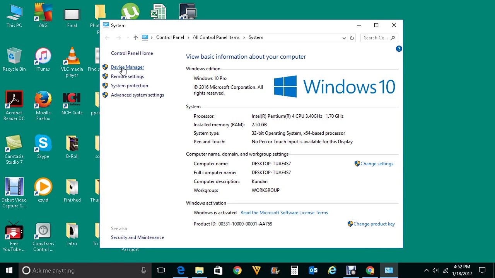Image resolution: width=495 pixels, height=278 pixels.
Task: Click the ezvid desktop icon
Action: [43, 190]
